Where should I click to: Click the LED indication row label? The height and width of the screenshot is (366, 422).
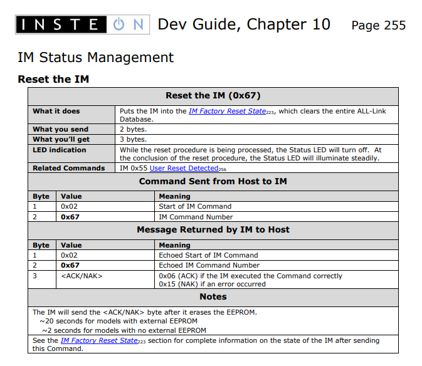click(x=71, y=154)
